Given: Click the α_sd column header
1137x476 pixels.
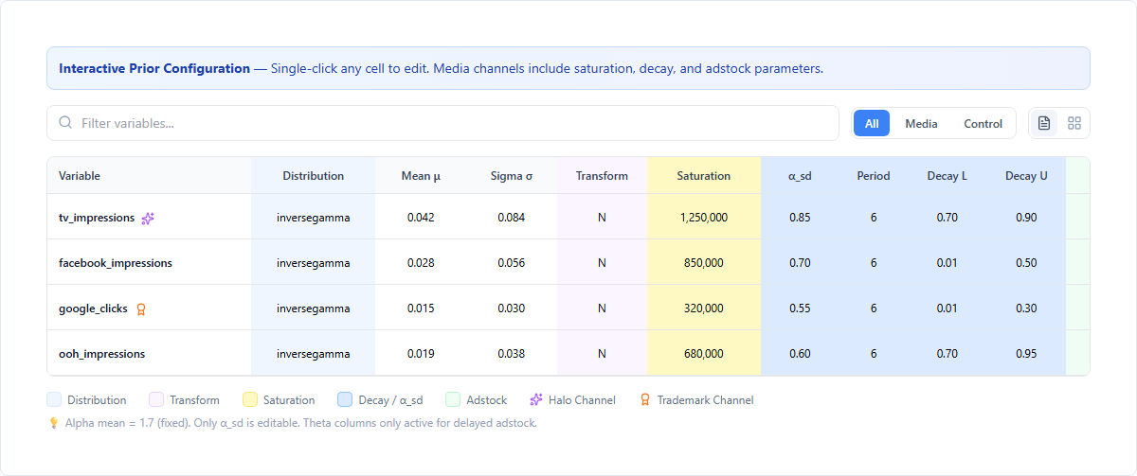Looking at the screenshot, I should coord(800,176).
